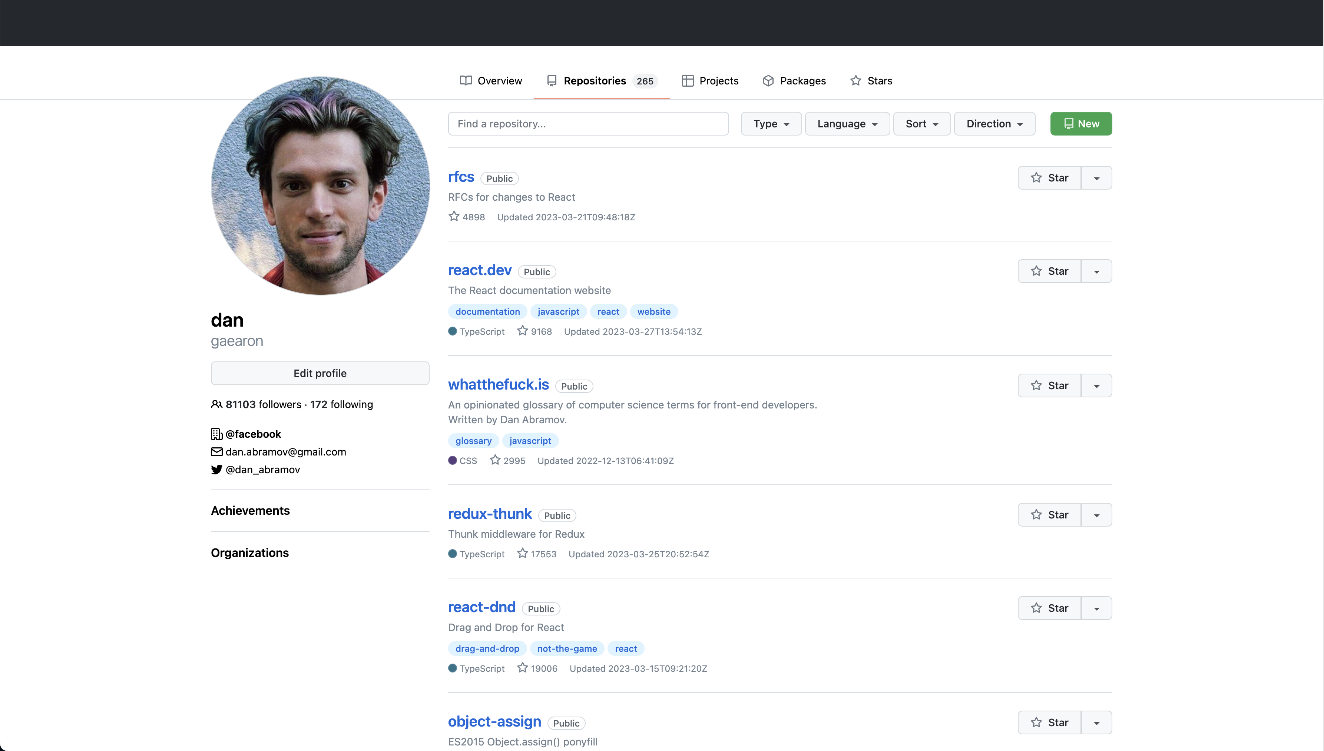Expand the list dropdown beside object-assign Star
Screen dimensions: 1324x751
pos(1097,722)
